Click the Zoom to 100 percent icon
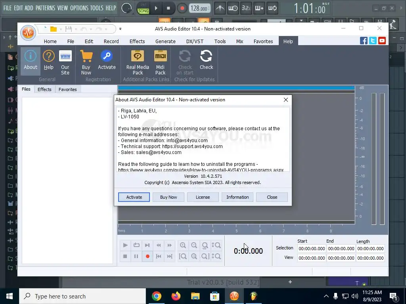Screen dimensions: 406x304 coord(205,245)
